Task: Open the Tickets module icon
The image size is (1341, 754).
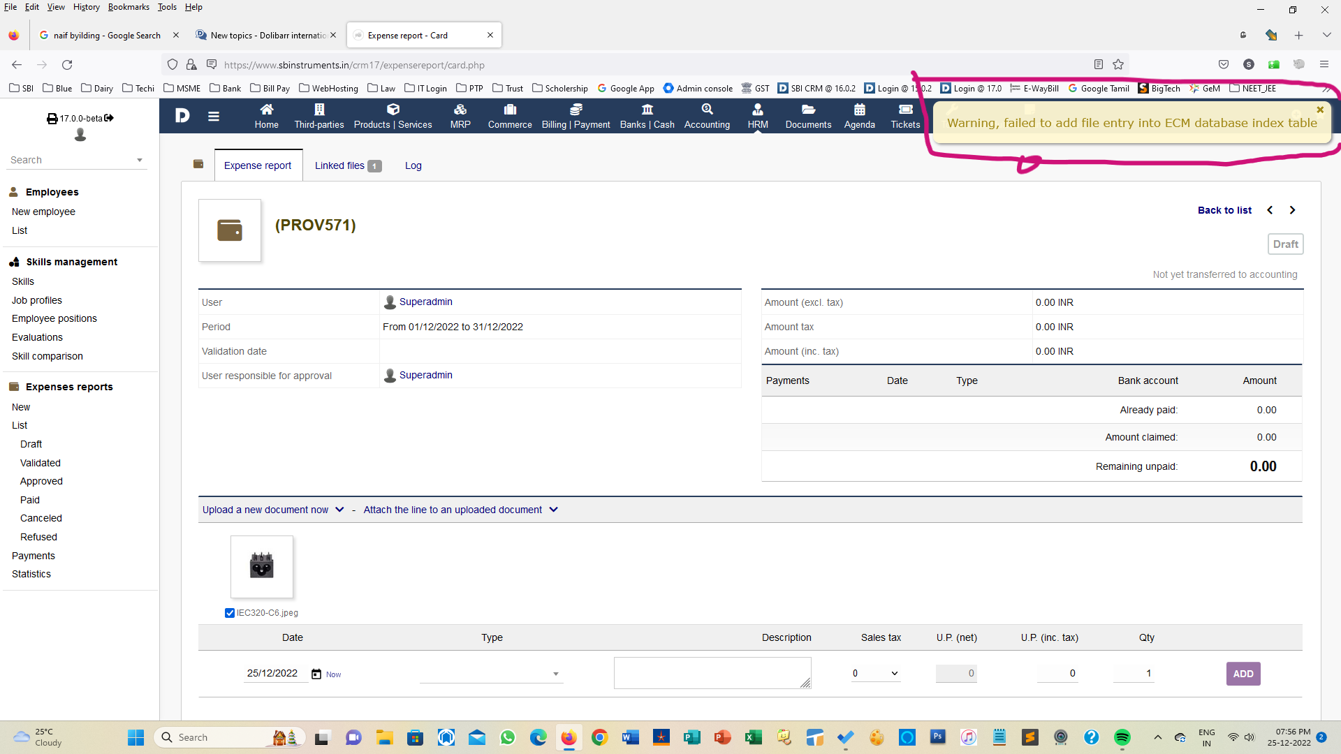Action: pos(905,110)
